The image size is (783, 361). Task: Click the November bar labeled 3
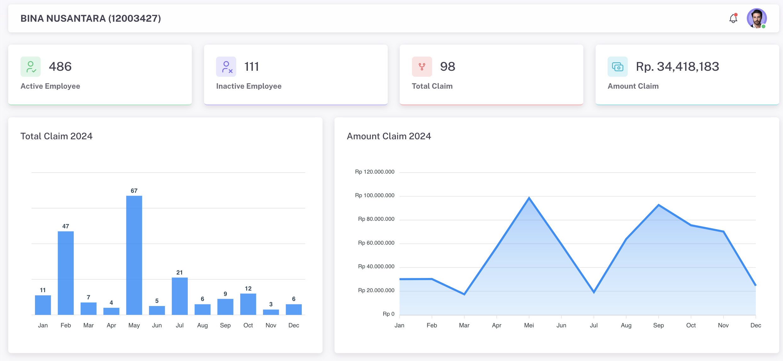pos(271,312)
